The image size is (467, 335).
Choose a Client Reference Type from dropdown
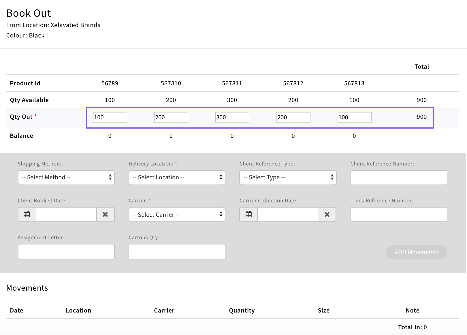click(x=288, y=178)
